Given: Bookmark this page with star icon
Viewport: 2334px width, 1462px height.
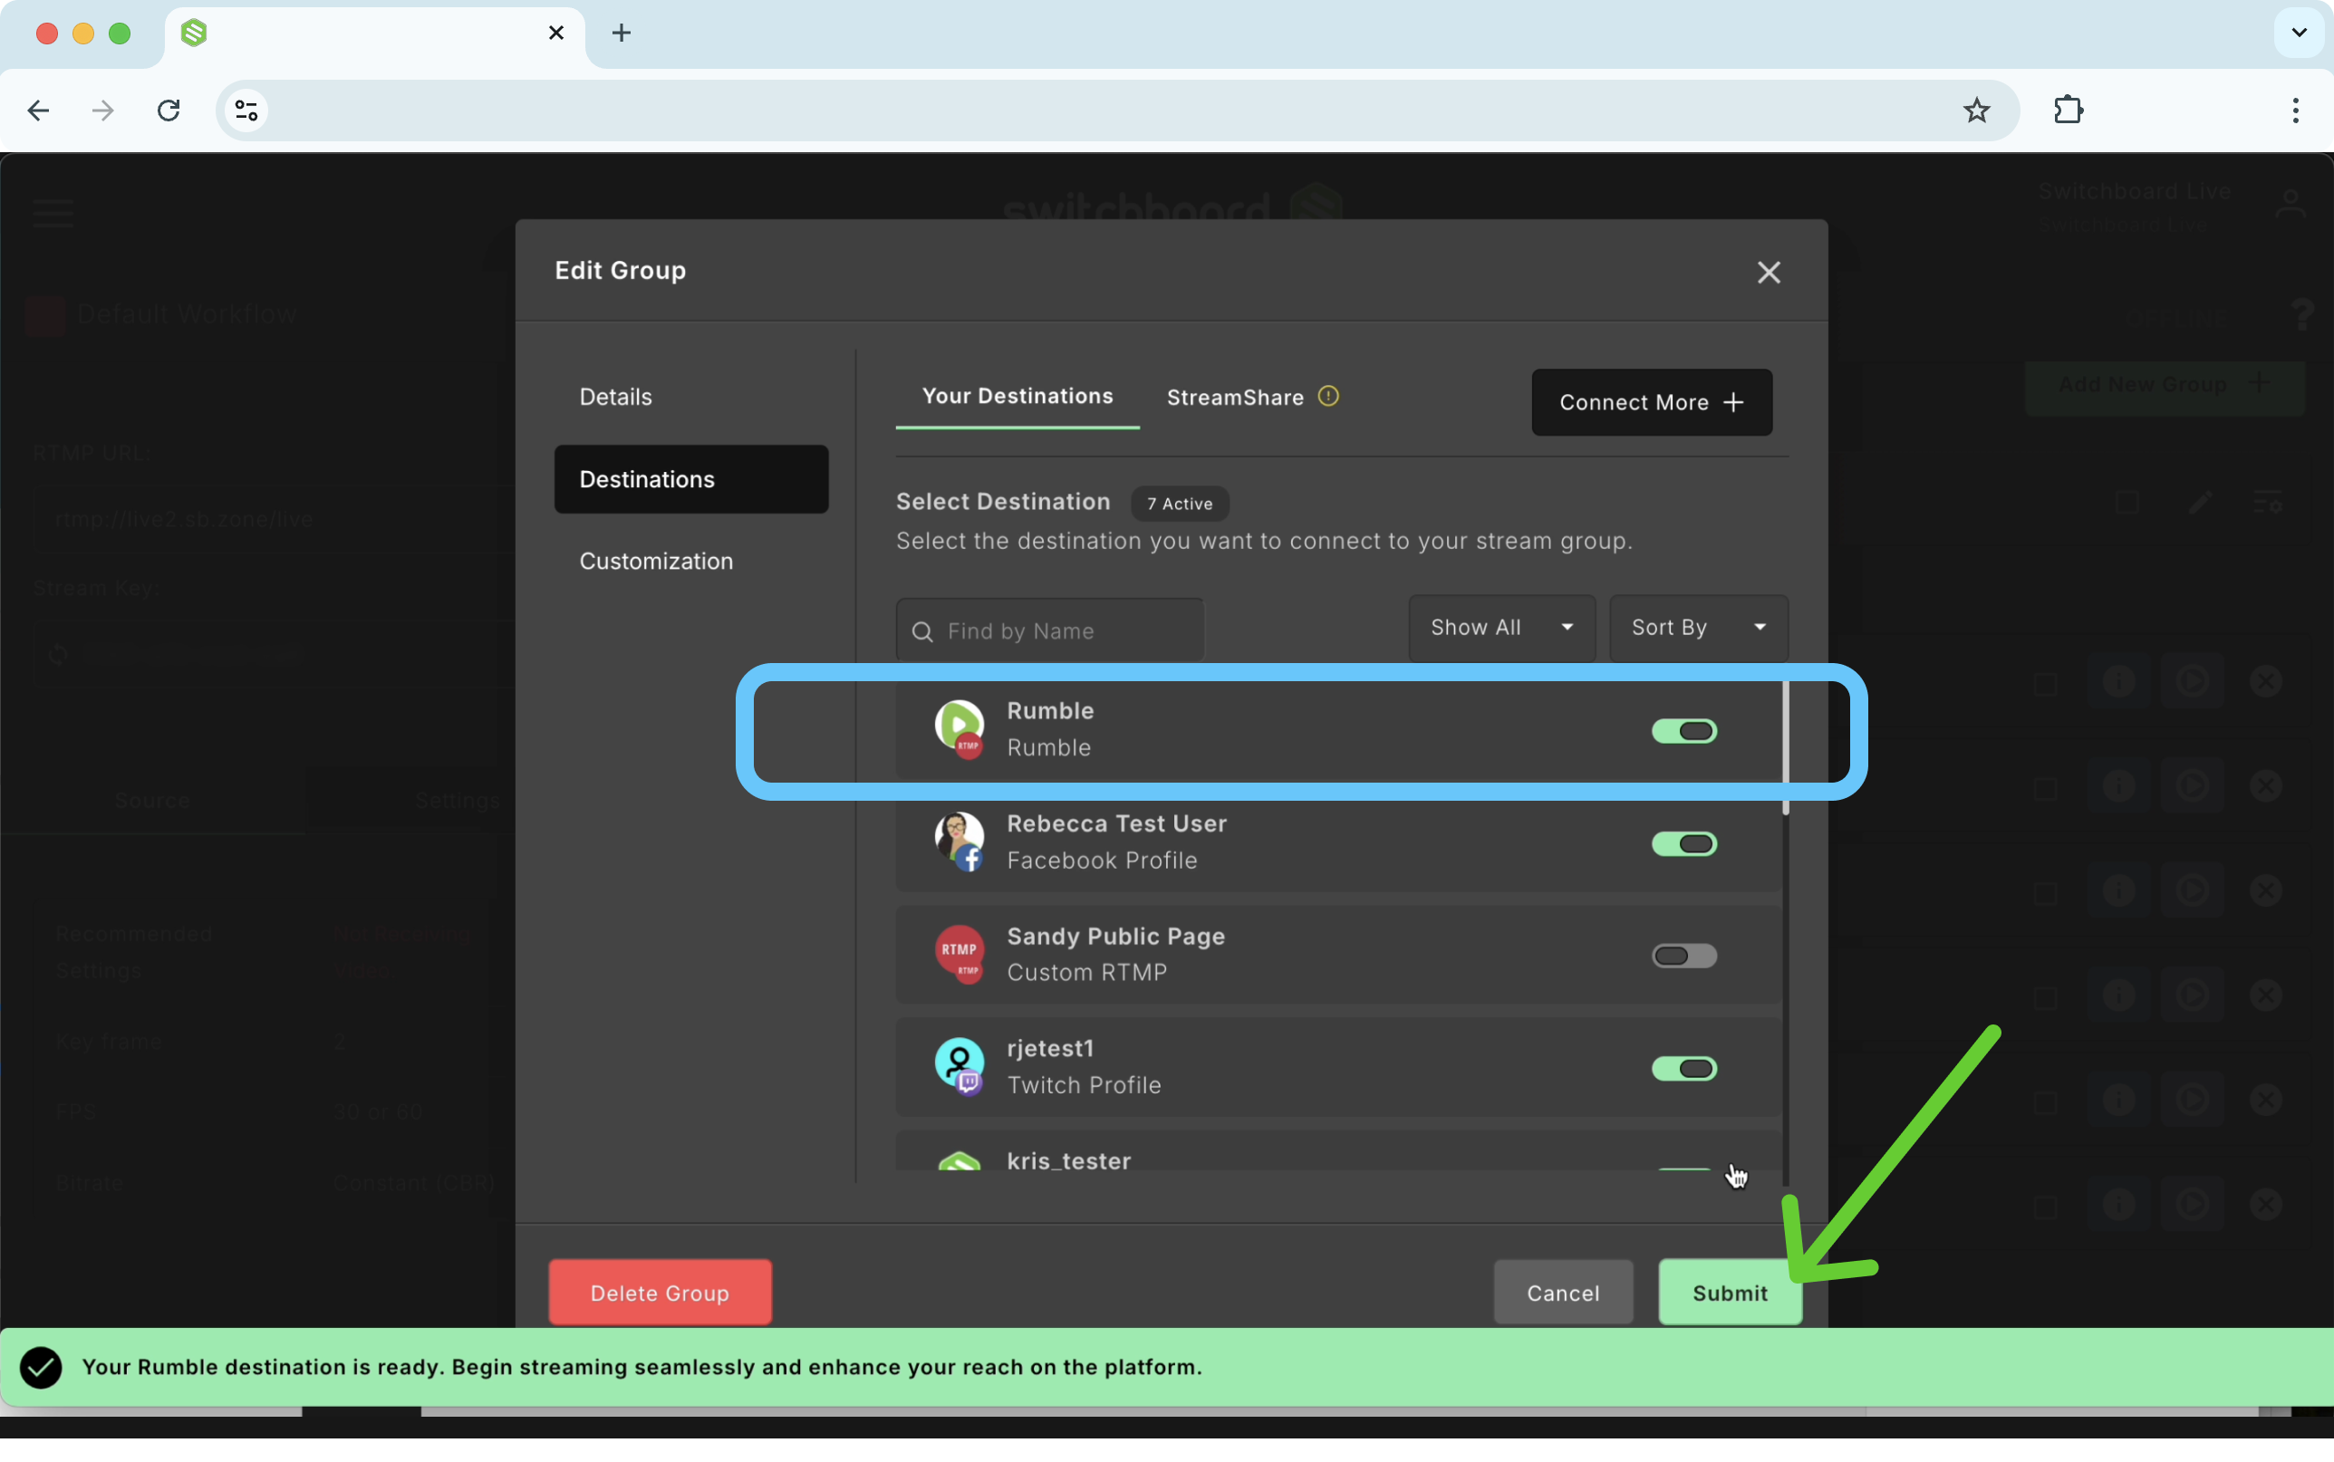Looking at the screenshot, I should point(1975,111).
